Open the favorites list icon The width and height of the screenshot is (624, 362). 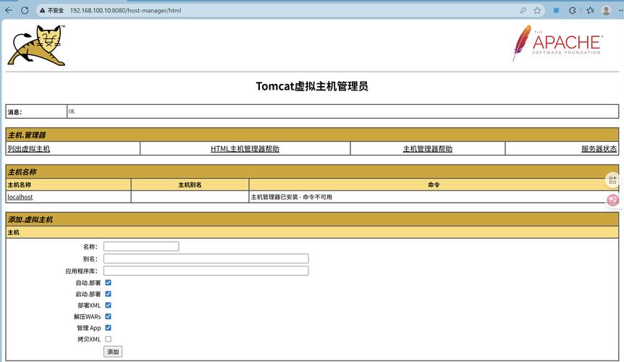590,10
